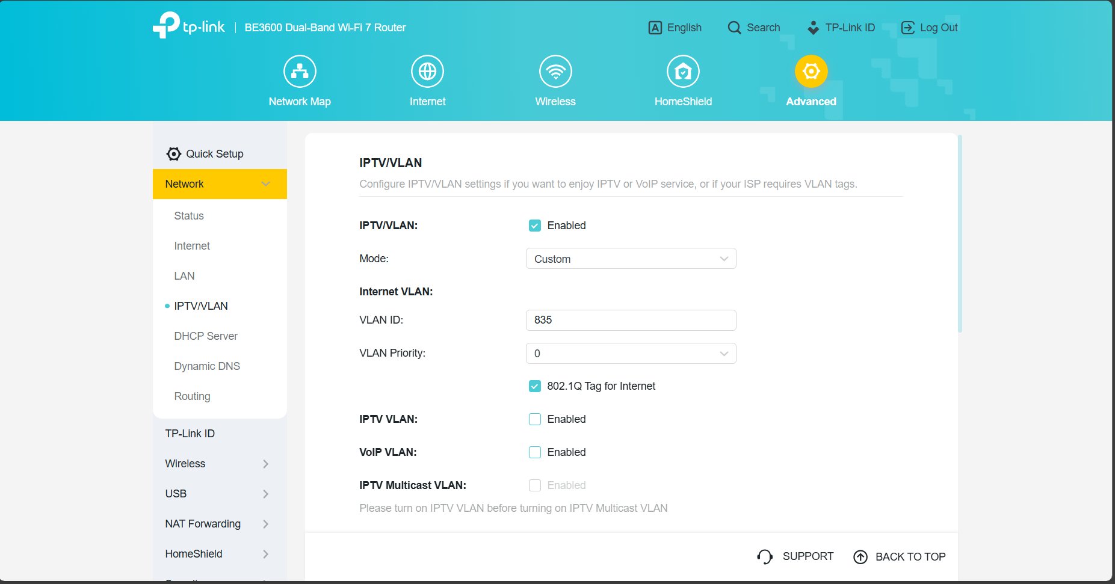Click the Log Out link text

click(939, 28)
